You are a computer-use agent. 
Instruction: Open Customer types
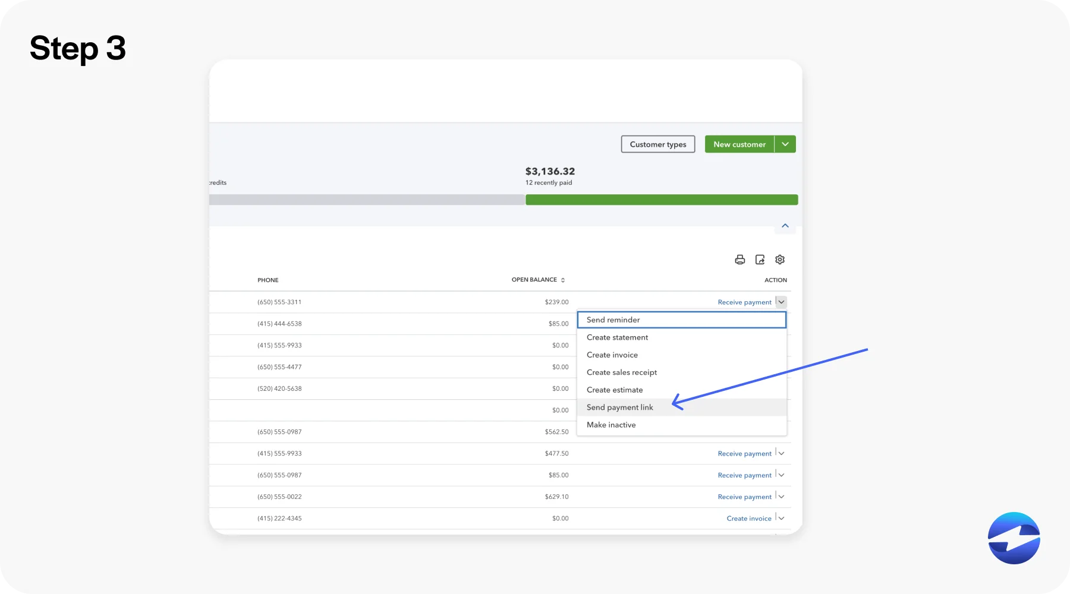658,144
